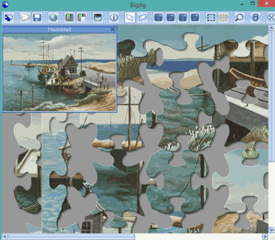Click the kettlebell weight icon
Viewport: 275px width, 240px height.
[x=255, y=17]
